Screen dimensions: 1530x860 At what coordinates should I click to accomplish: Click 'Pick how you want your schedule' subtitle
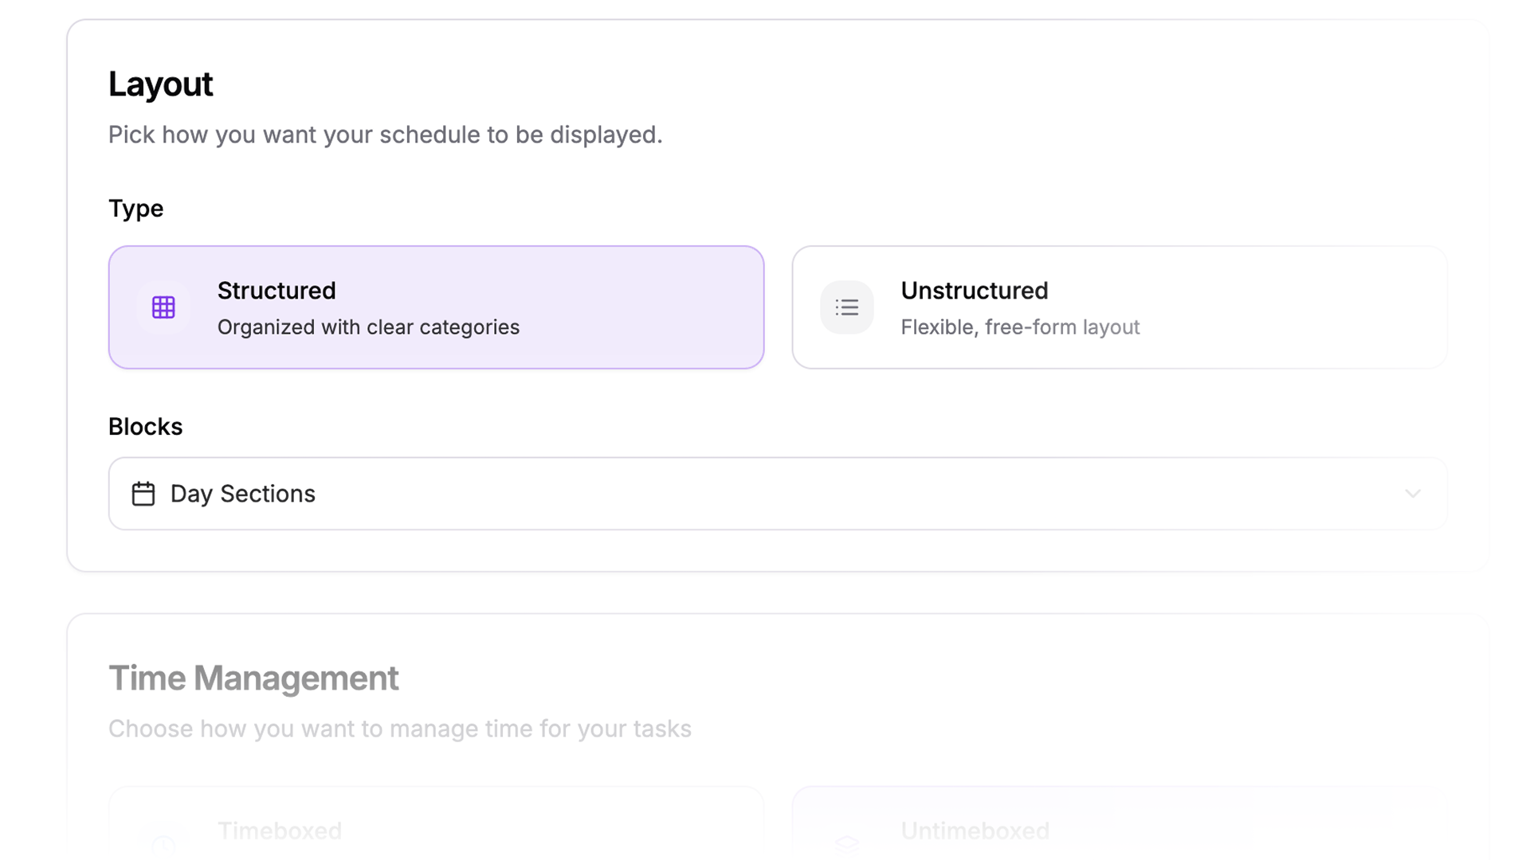(385, 135)
